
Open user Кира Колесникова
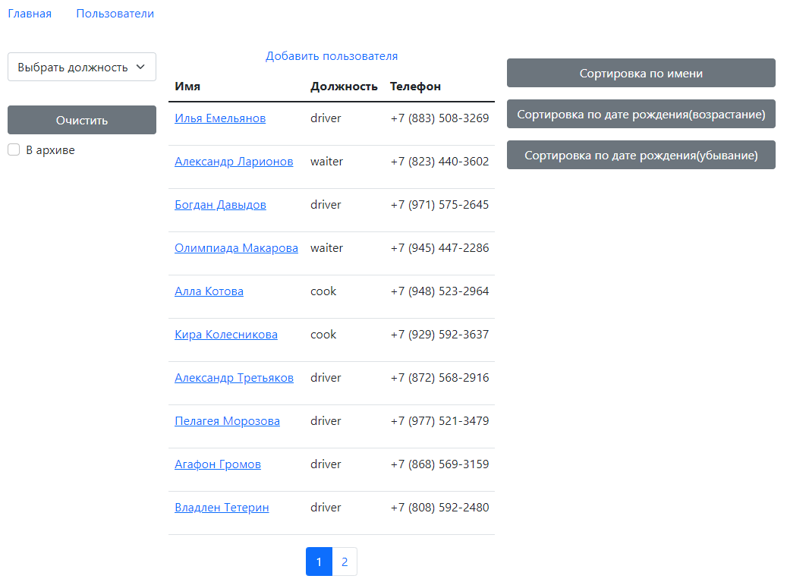pyautogui.click(x=226, y=334)
